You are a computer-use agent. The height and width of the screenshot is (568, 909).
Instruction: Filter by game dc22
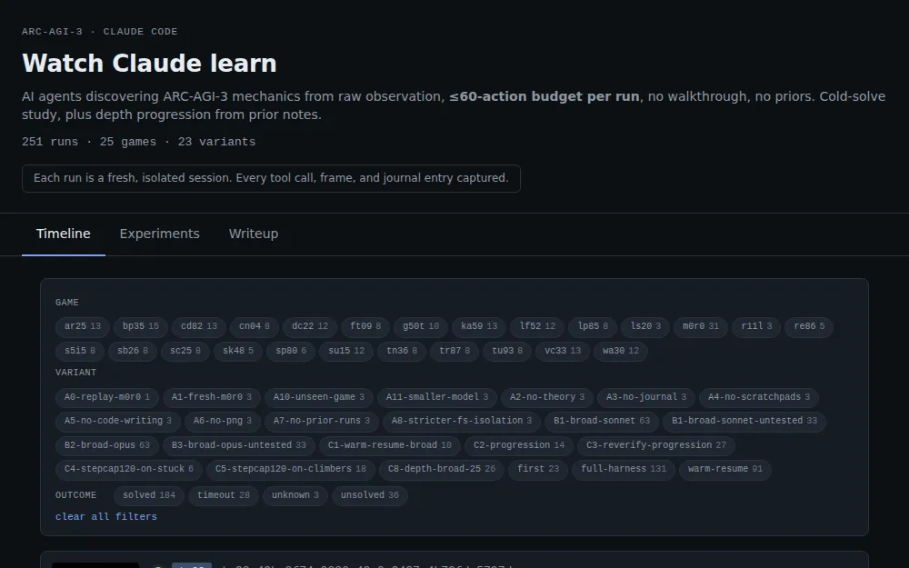tap(310, 327)
